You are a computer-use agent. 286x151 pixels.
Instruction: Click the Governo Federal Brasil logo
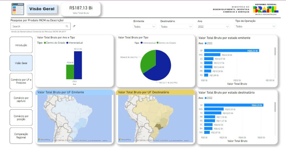click(x=265, y=10)
